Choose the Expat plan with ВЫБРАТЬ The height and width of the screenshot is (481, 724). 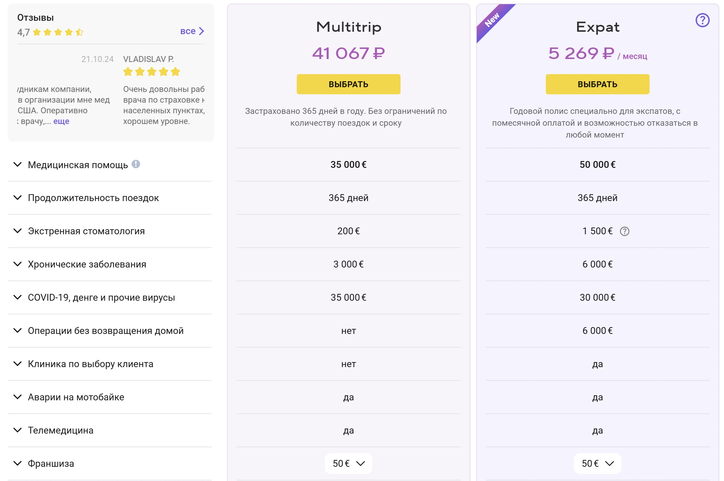[x=597, y=84]
